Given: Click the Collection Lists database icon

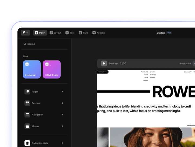Looking at the screenshot, I should coord(27,143).
